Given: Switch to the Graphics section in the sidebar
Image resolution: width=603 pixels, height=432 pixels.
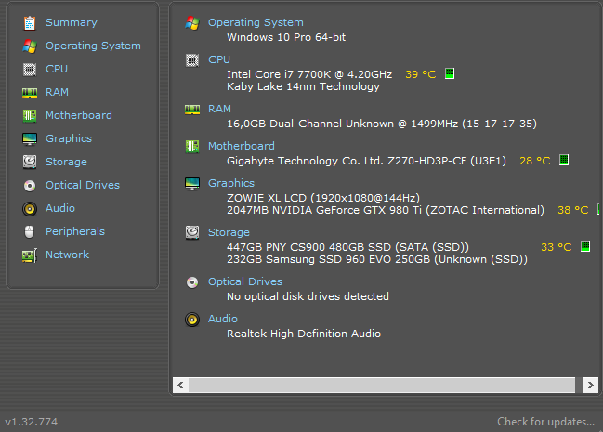Looking at the screenshot, I should (68, 138).
